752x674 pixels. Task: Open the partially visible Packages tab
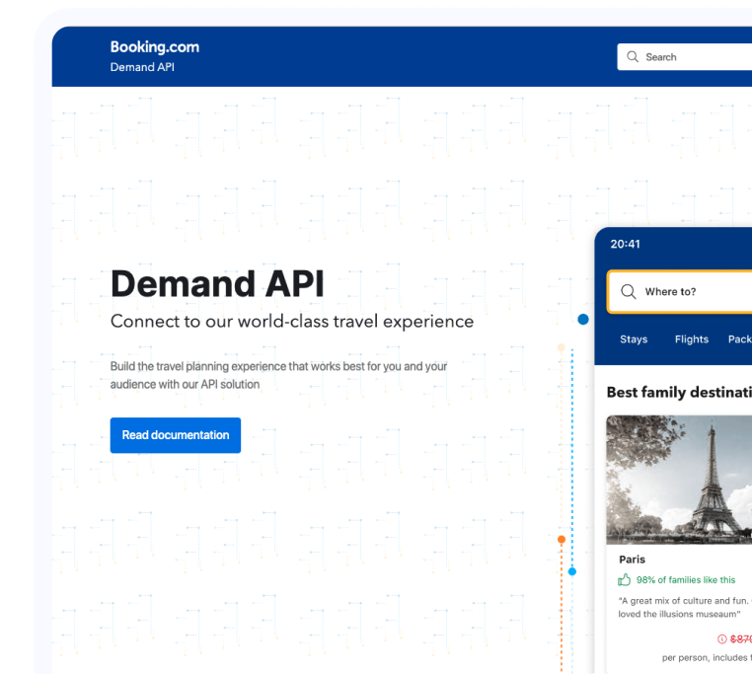point(739,339)
